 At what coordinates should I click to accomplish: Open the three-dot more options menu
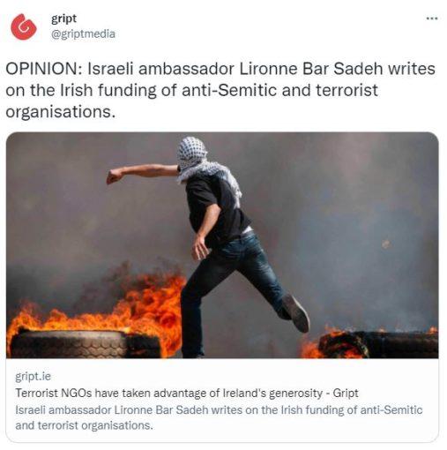point(432,19)
